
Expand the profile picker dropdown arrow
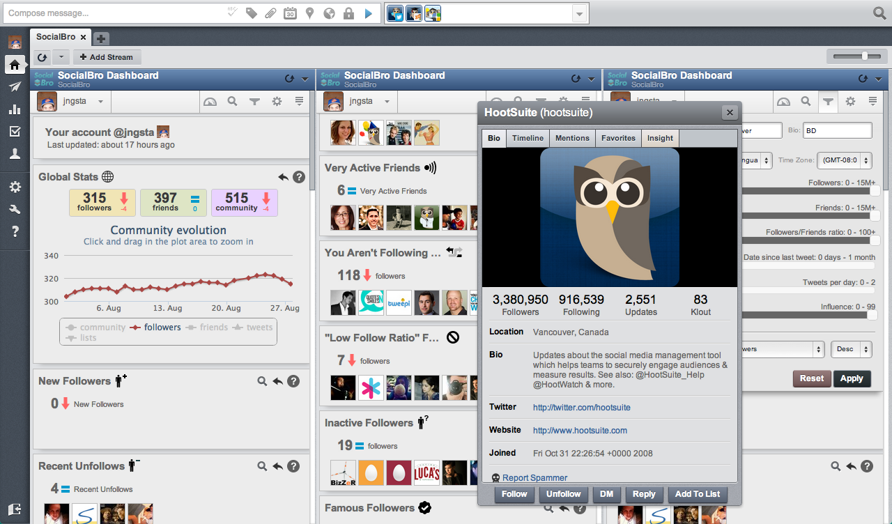[578, 13]
